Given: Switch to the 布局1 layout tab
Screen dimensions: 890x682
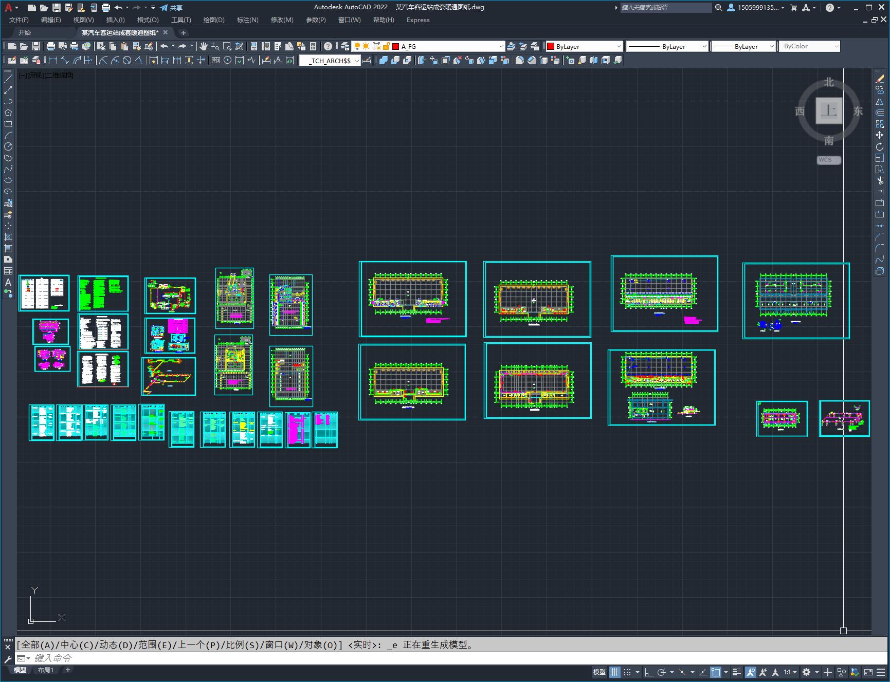Looking at the screenshot, I should coord(45,670).
